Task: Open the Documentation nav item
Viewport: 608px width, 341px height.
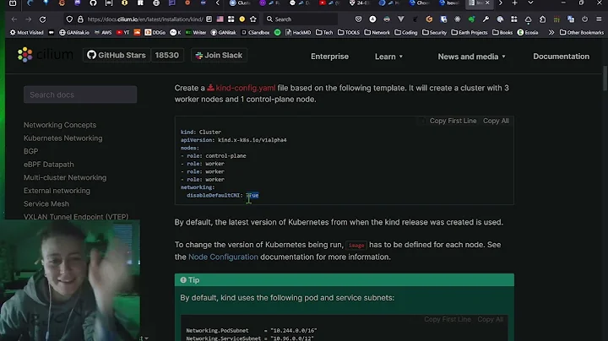Action: point(561,57)
